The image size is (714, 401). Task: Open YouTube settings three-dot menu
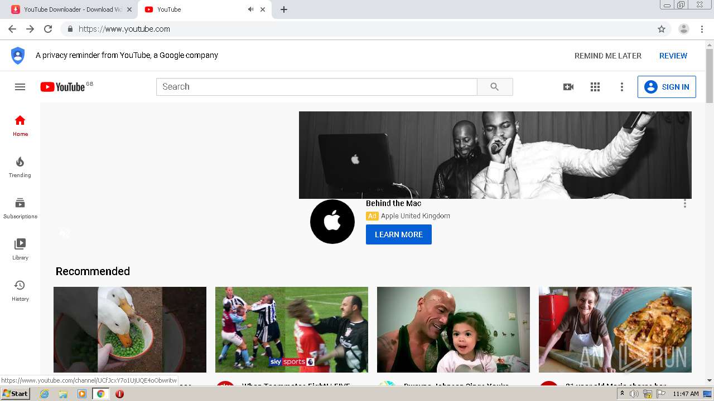(x=622, y=87)
